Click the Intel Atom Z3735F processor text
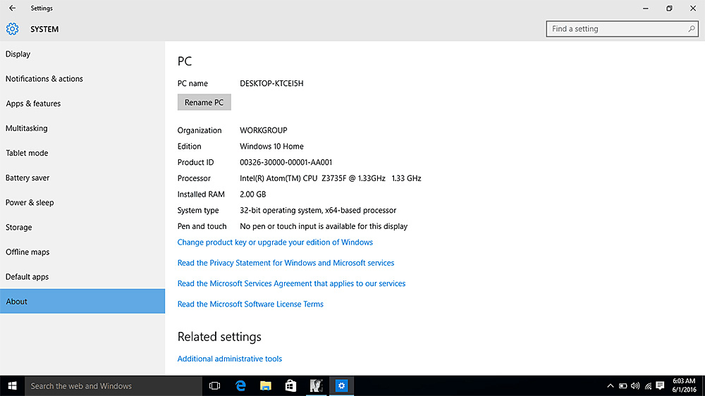This screenshot has width=705, height=396. click(331, 178)
